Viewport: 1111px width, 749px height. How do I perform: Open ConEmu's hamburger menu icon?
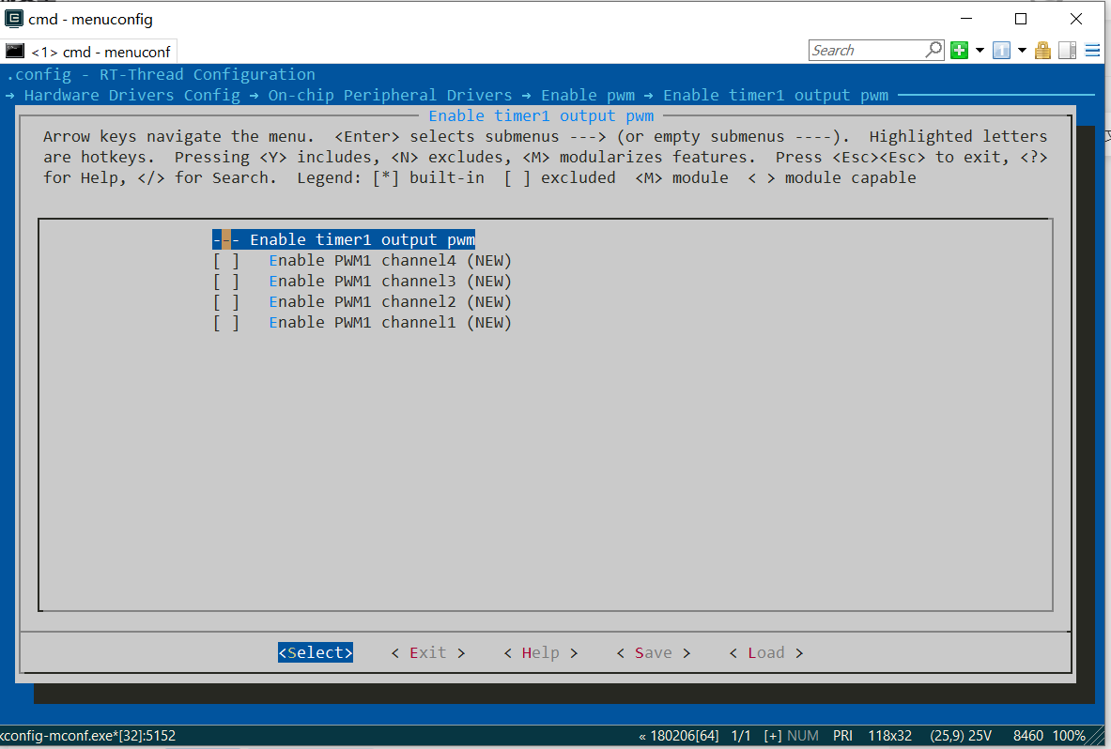[x=1091, y=50]
